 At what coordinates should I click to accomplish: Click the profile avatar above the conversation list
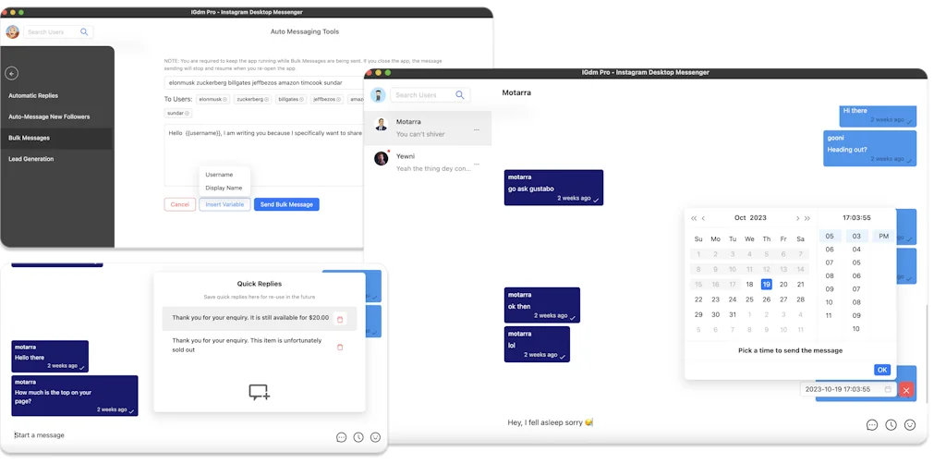coord(378,94)
